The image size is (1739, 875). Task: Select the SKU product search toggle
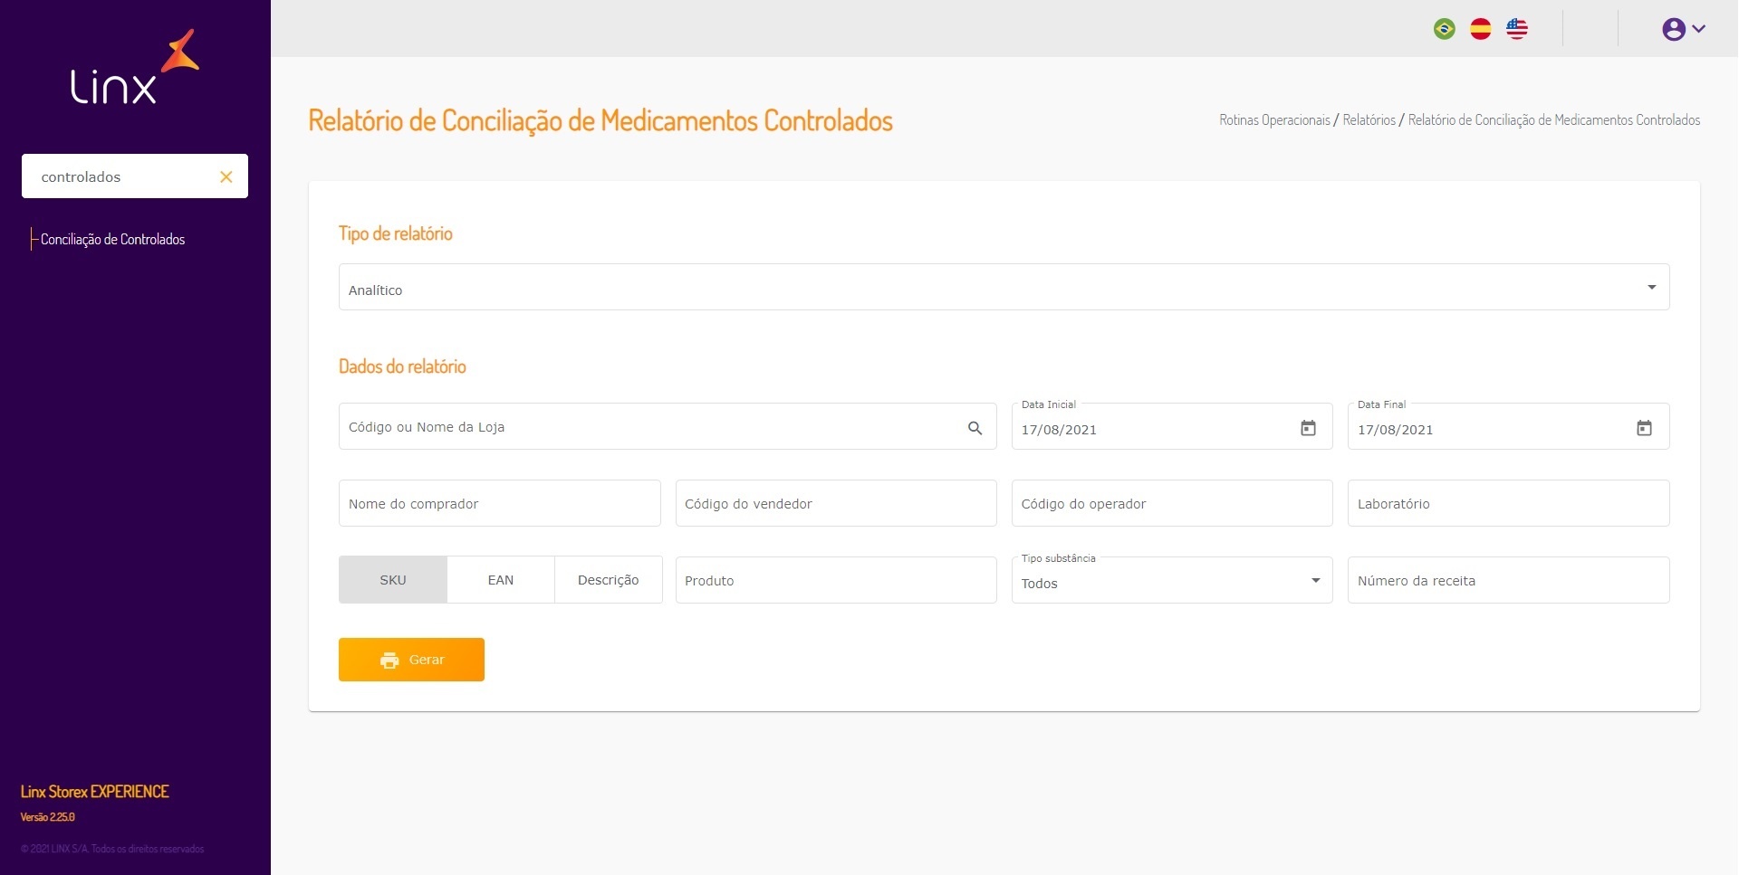click(393, 580)
